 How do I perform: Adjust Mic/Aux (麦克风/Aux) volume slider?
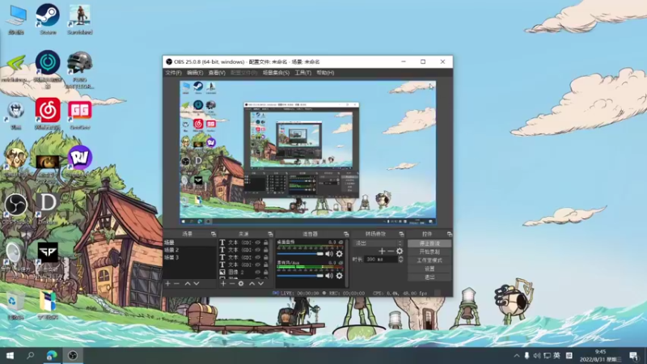coord(300,275)
